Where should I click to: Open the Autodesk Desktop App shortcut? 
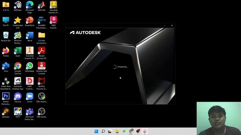click(x=18, y=83)
